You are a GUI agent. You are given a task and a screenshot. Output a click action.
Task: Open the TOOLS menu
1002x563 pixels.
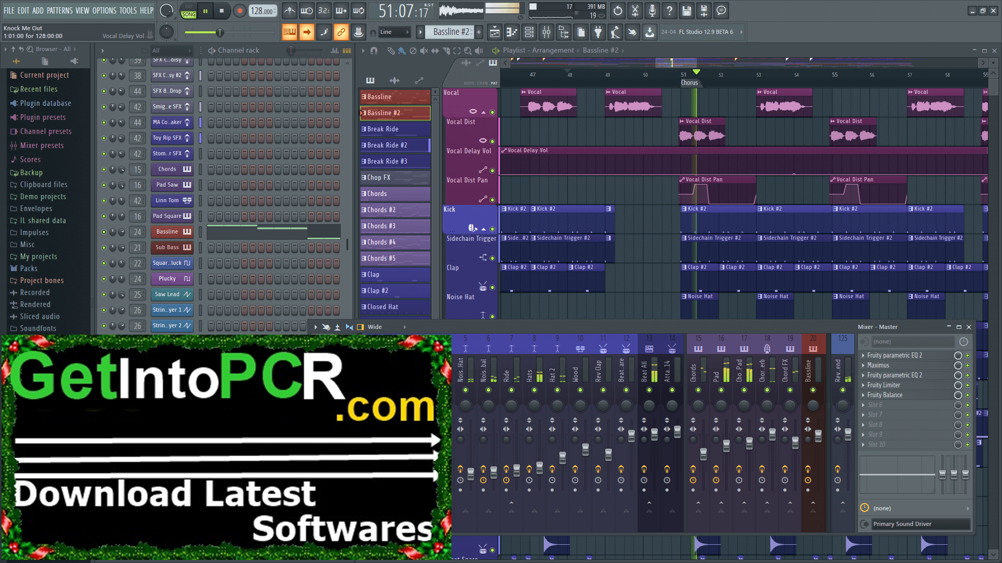click(x=128, y=10)
